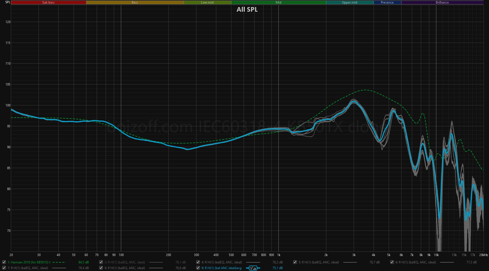The width and height of the screenshot is (489, 271).
Task: Select the 6: R H(1) legend label
Action: click(x=416, y=262)
